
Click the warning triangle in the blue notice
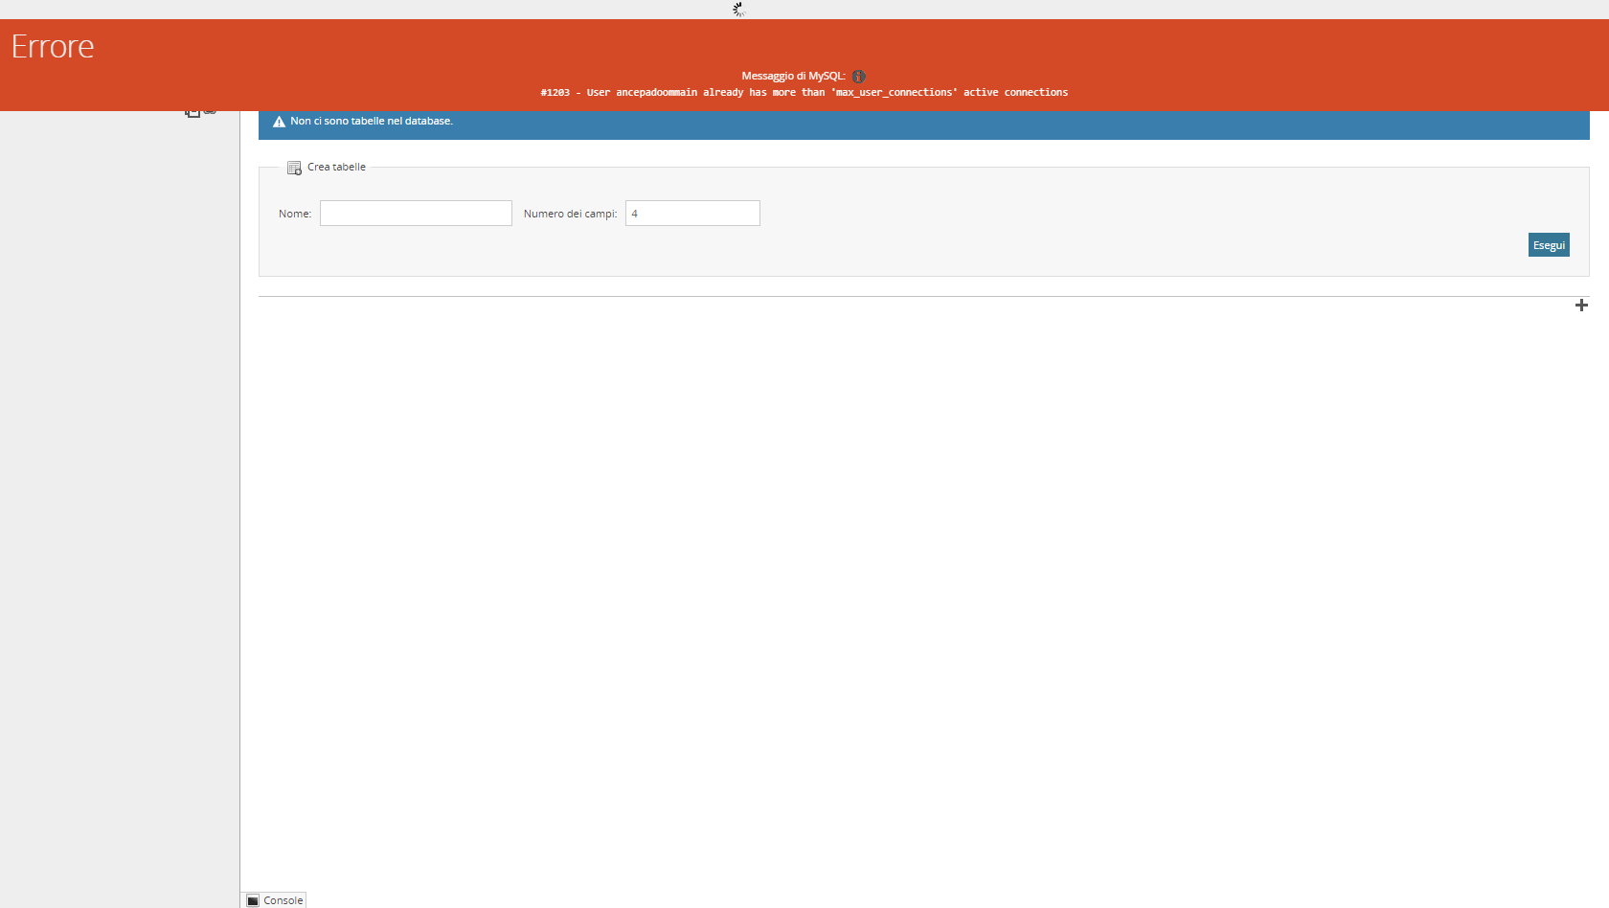click(x=279, y=122)
